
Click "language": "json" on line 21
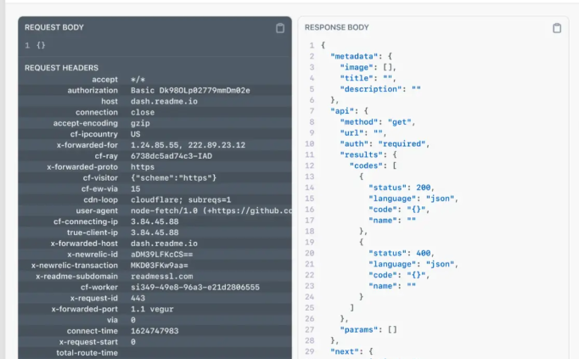413,264
